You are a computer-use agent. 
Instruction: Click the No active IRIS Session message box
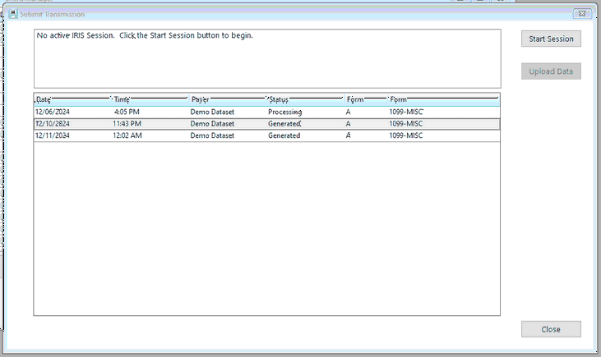[x=266, y=58]
